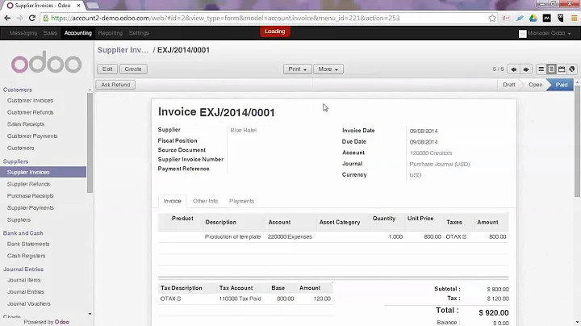The image size is (581, 326).
Task: Open Customer Refunds in sidebar
Action: pyautogui.click(x=31, y=112)
